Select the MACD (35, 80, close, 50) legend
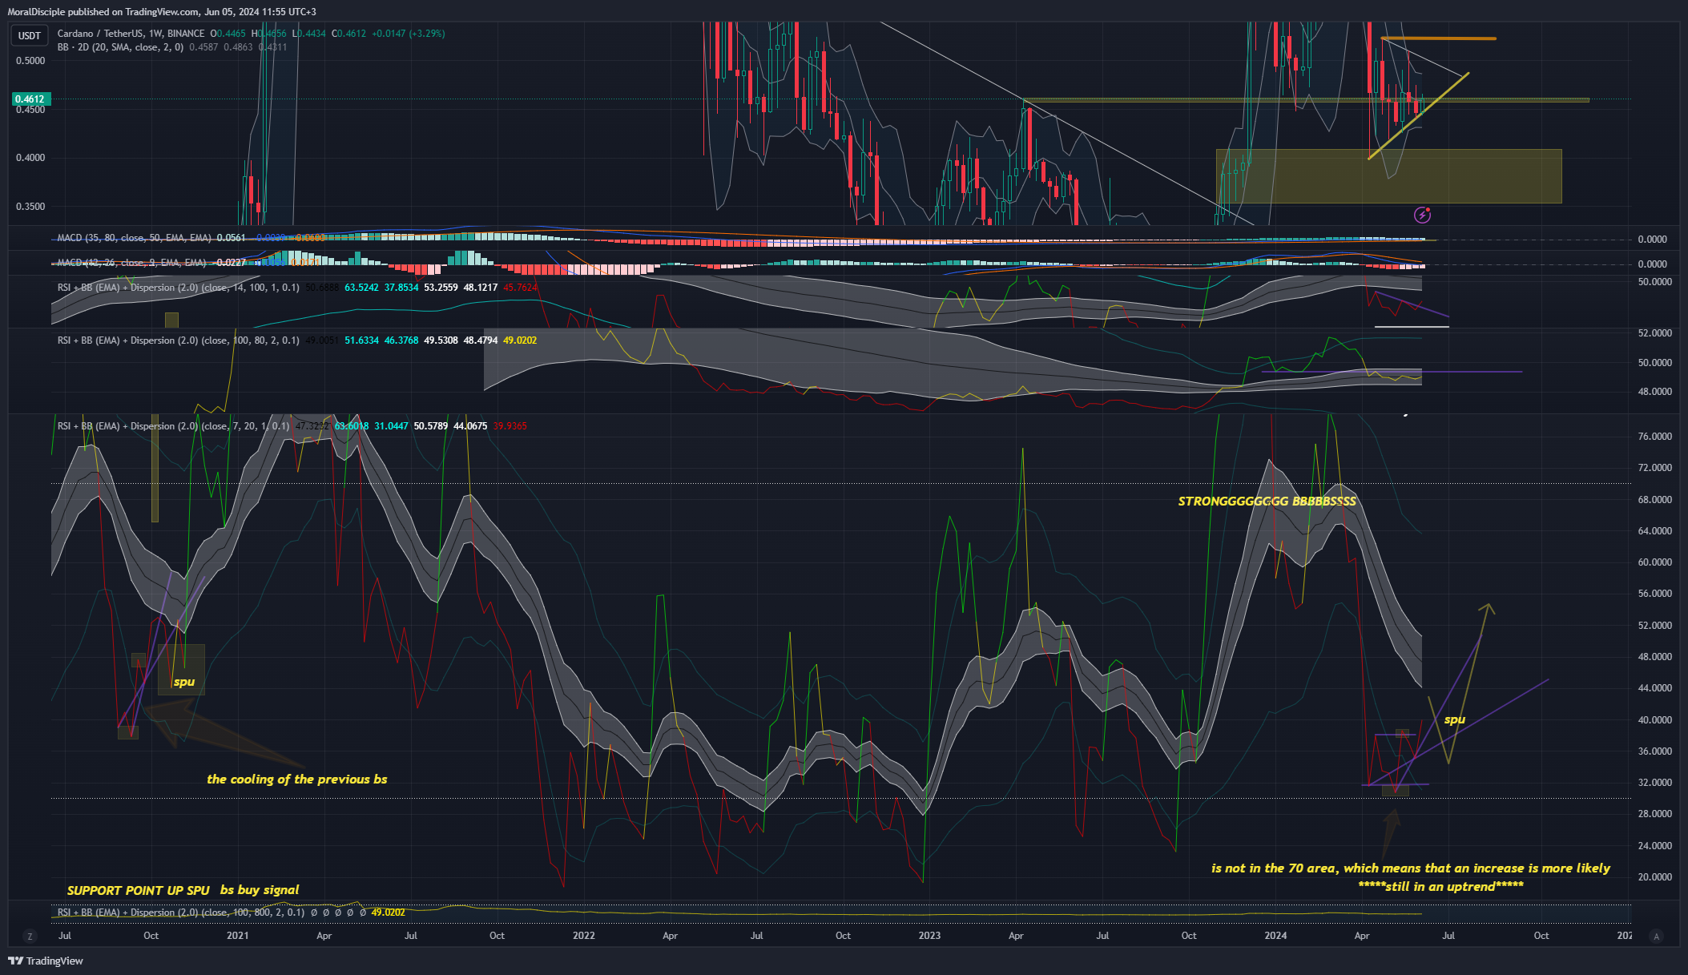 click(x=134, y=238)
